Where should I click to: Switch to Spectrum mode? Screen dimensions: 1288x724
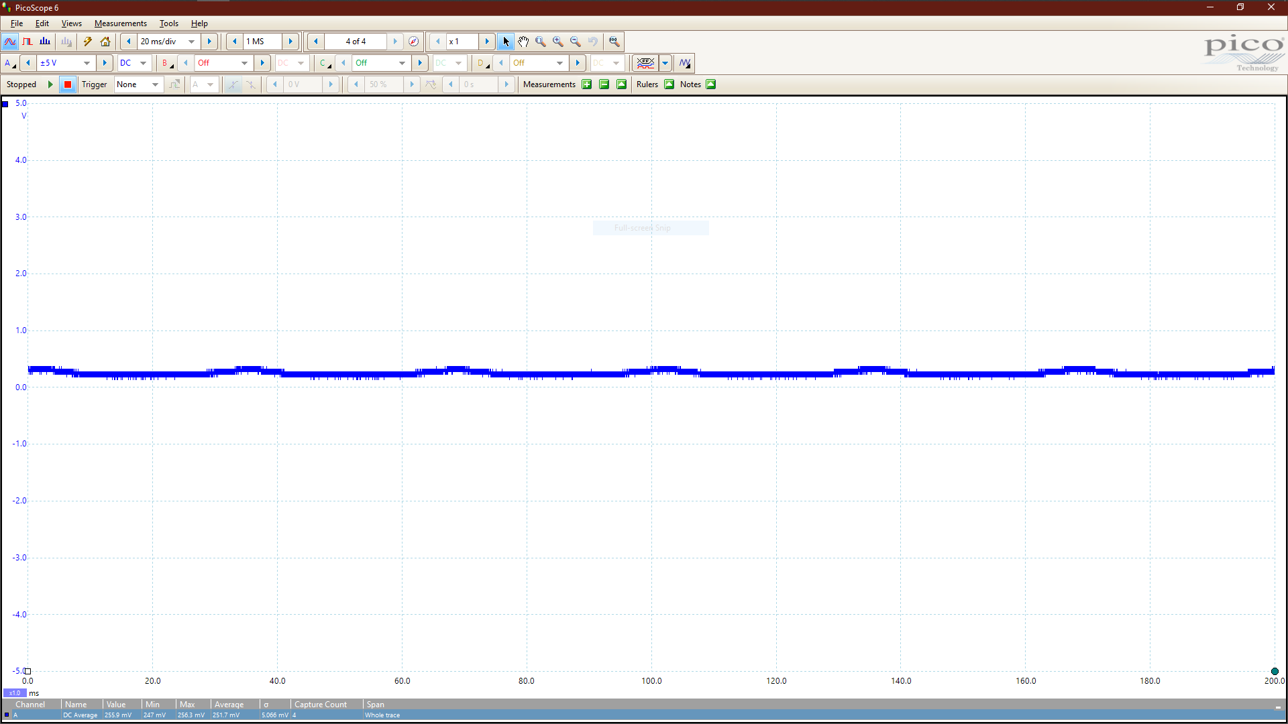coord(45,42)
